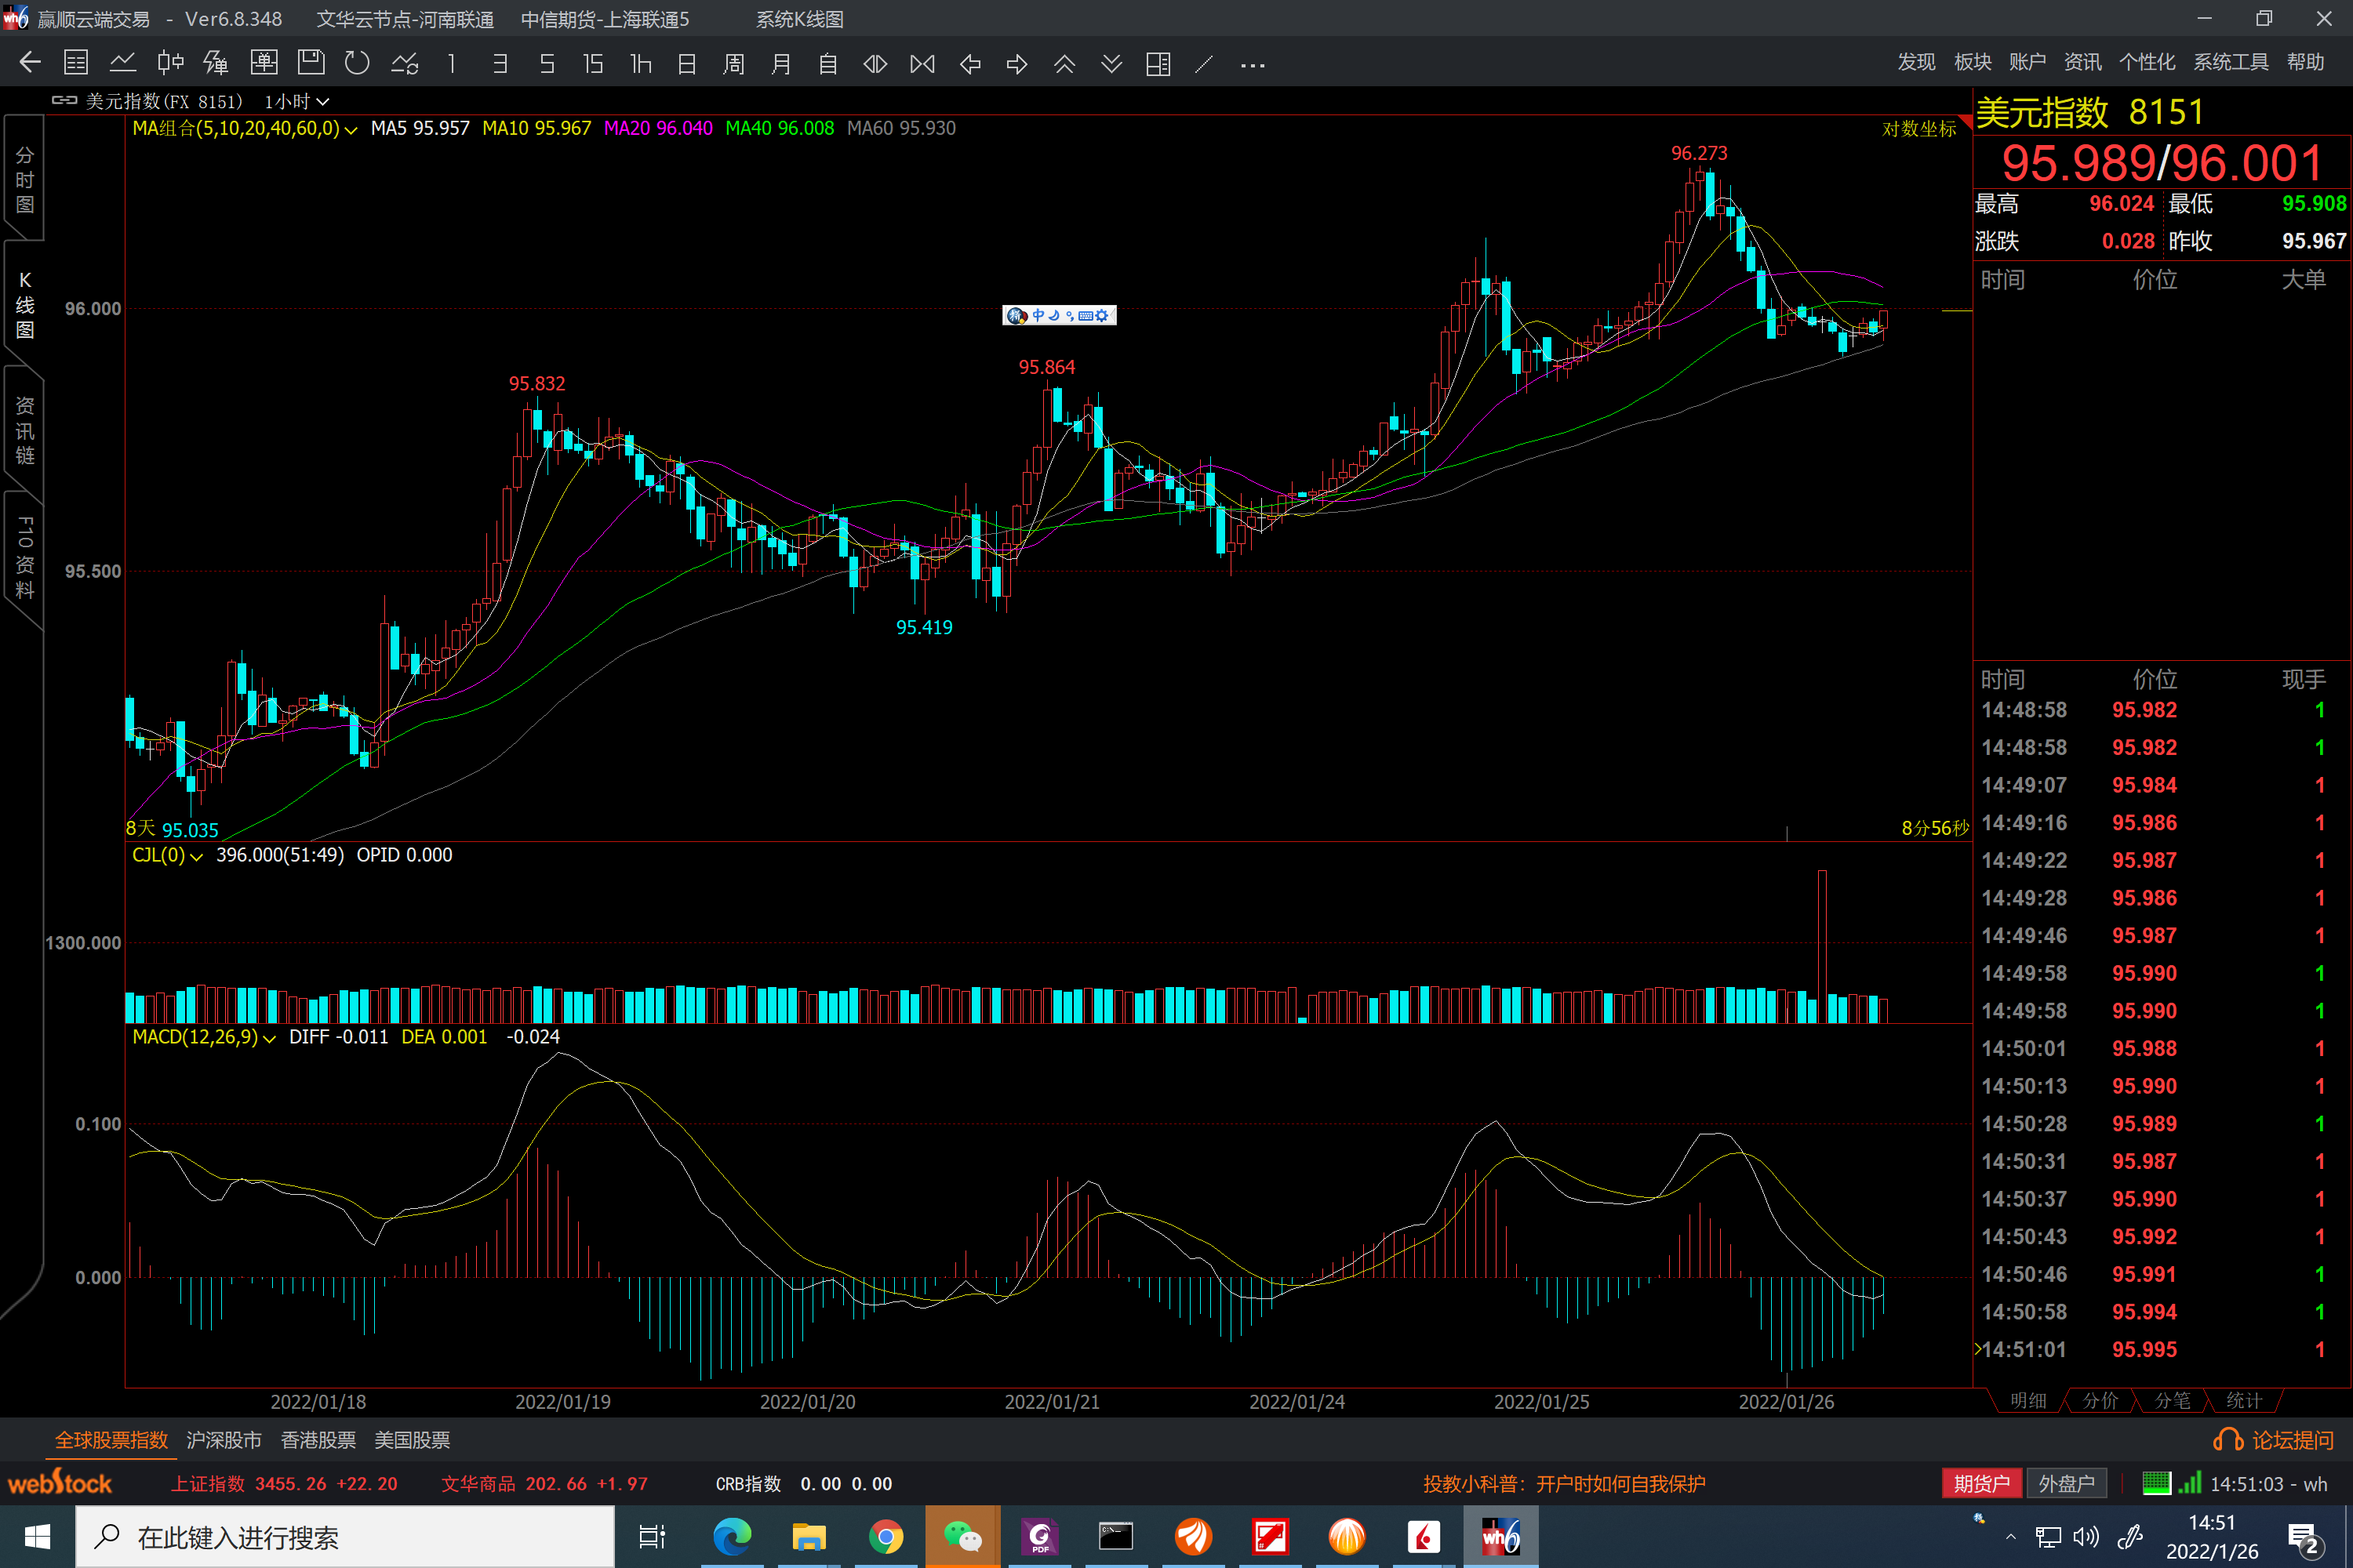Image resolution: width=2353 pixels, height=1568 pixels.
Task: Switch to weekly 周 period
Action: [733, 63]
